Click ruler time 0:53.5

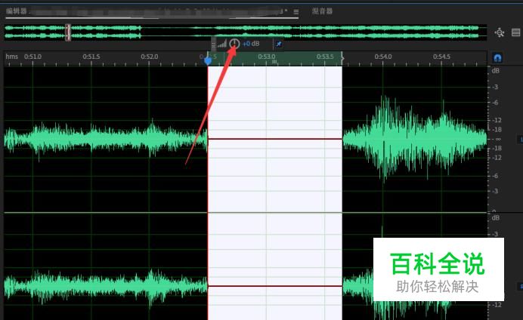tap(325, 57)
